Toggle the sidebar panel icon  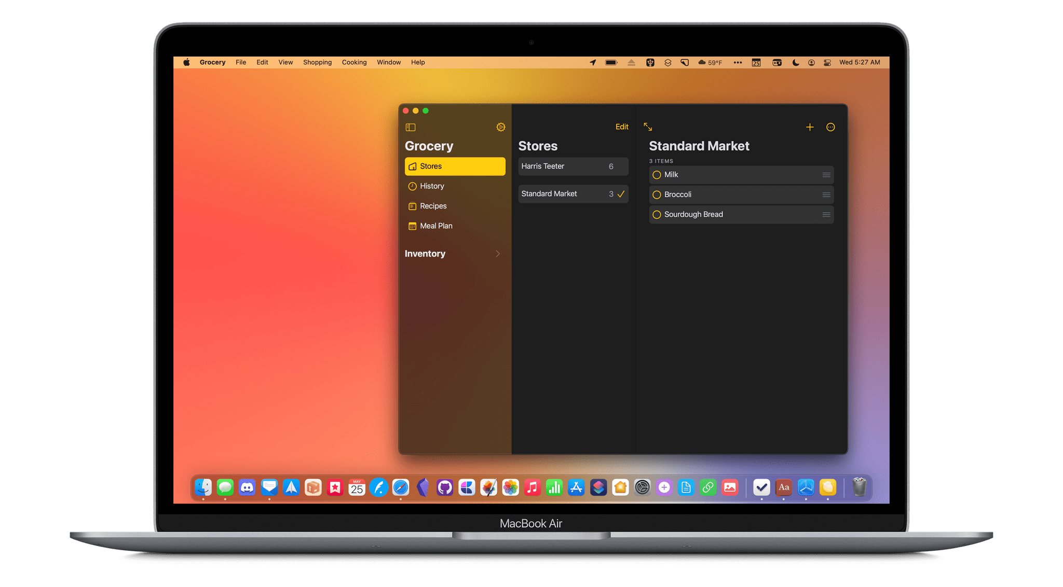tap(411, 127)
